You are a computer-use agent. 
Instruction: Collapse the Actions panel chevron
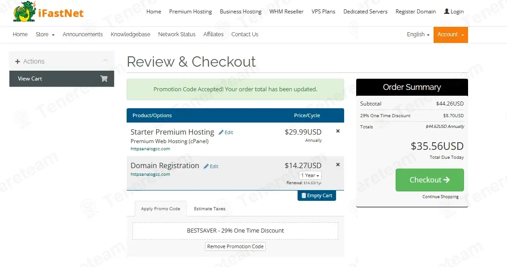[106, 61]
